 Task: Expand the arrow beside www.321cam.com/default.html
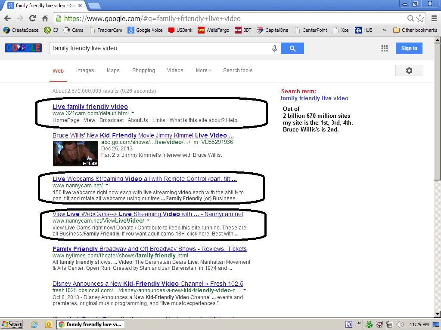pyautogui.click(x=133, y=113)
